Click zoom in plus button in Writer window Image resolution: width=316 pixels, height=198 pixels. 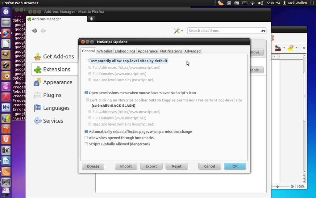(x=292, y=187)
